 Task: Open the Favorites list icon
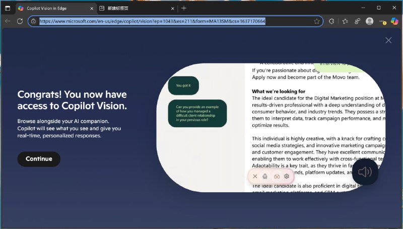point(345,21)
